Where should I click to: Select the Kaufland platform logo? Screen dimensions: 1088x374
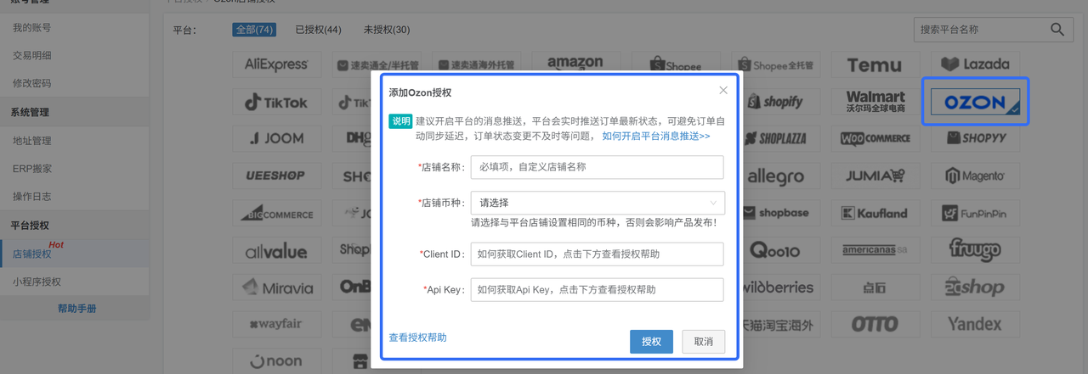[x=875, y=214]
